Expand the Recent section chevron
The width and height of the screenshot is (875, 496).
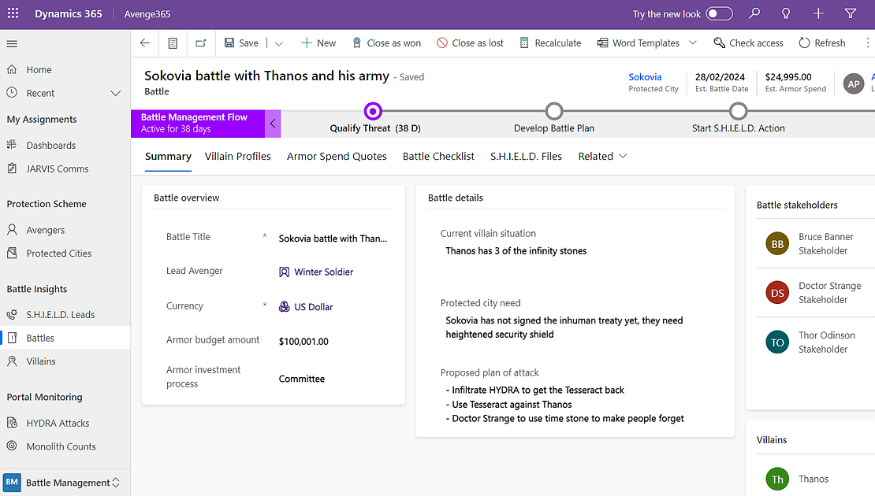(x=116, y=93)
